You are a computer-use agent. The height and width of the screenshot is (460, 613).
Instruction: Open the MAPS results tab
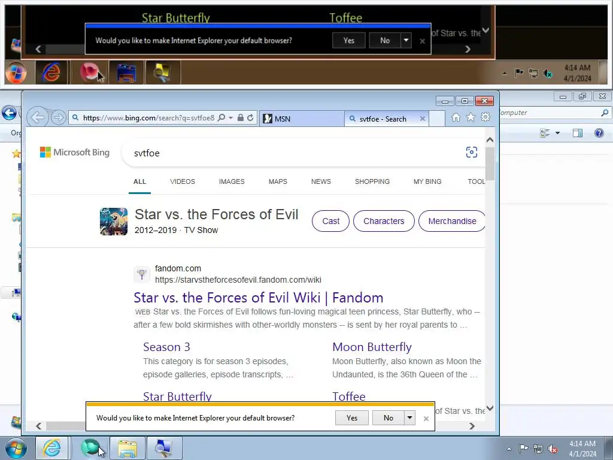click(x=278, y=181)
